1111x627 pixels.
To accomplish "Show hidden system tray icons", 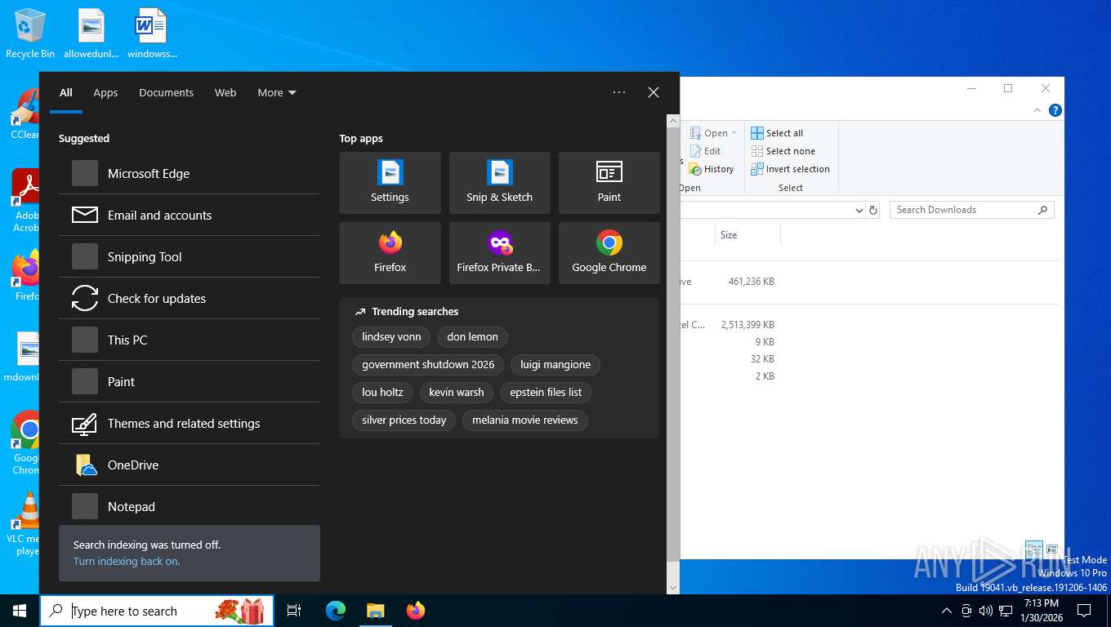I will point(947,611).
